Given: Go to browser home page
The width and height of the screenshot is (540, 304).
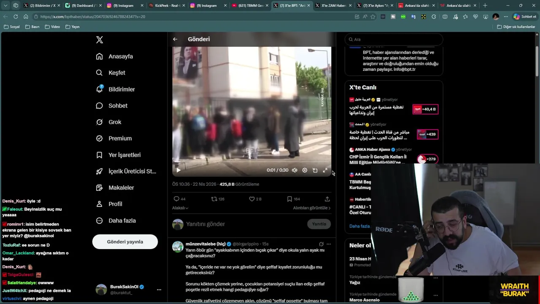Looking at the screenshot, I should [x=26, y=16].
